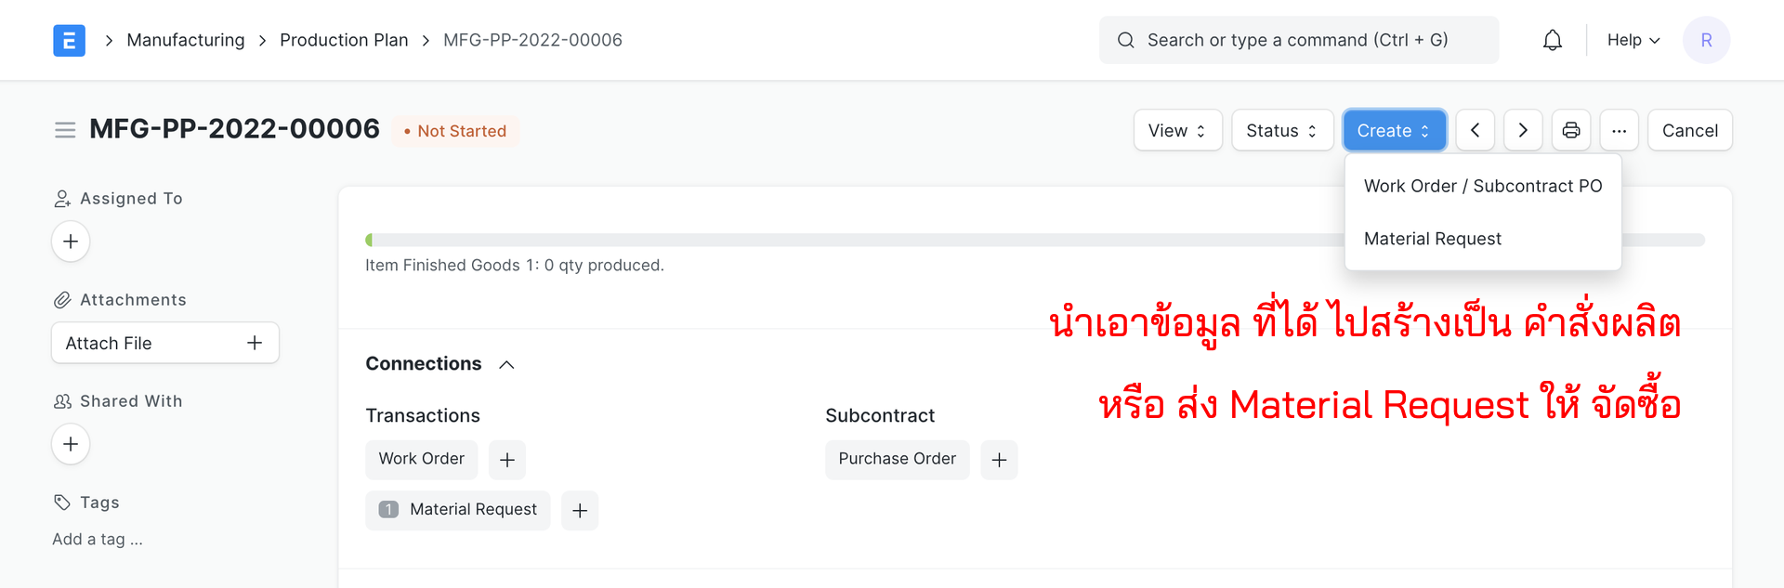Add new Purchase Order connection
This screenshot has width=1784, height=588.
[999, 460]
